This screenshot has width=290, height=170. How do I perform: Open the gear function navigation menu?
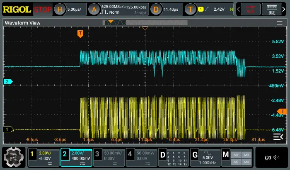(13, 156)
